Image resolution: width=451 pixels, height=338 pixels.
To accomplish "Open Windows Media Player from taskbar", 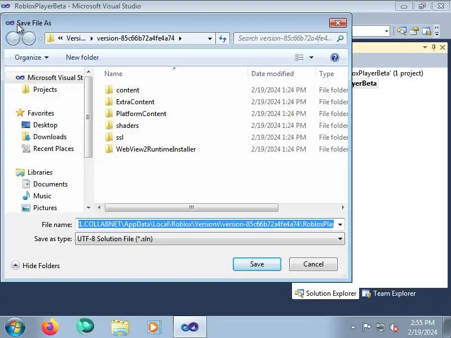I will [154, 327].
